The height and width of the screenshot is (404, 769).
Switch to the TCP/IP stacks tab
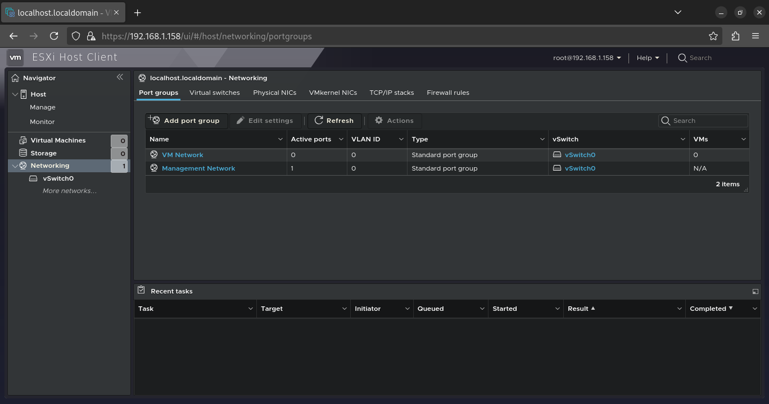tap(392, 93)
